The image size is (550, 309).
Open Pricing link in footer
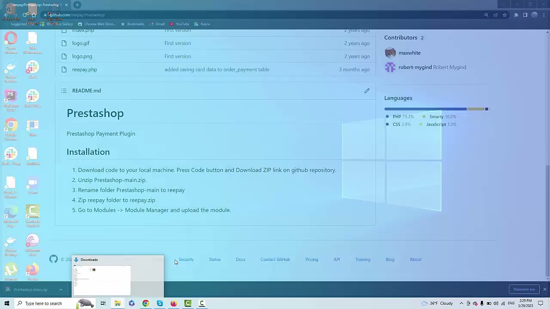coord(312,259)
